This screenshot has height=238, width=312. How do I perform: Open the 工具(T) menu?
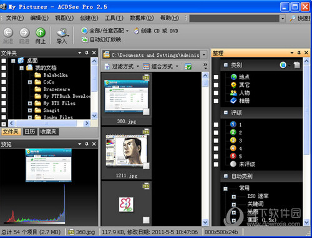[x=114, y=18]
